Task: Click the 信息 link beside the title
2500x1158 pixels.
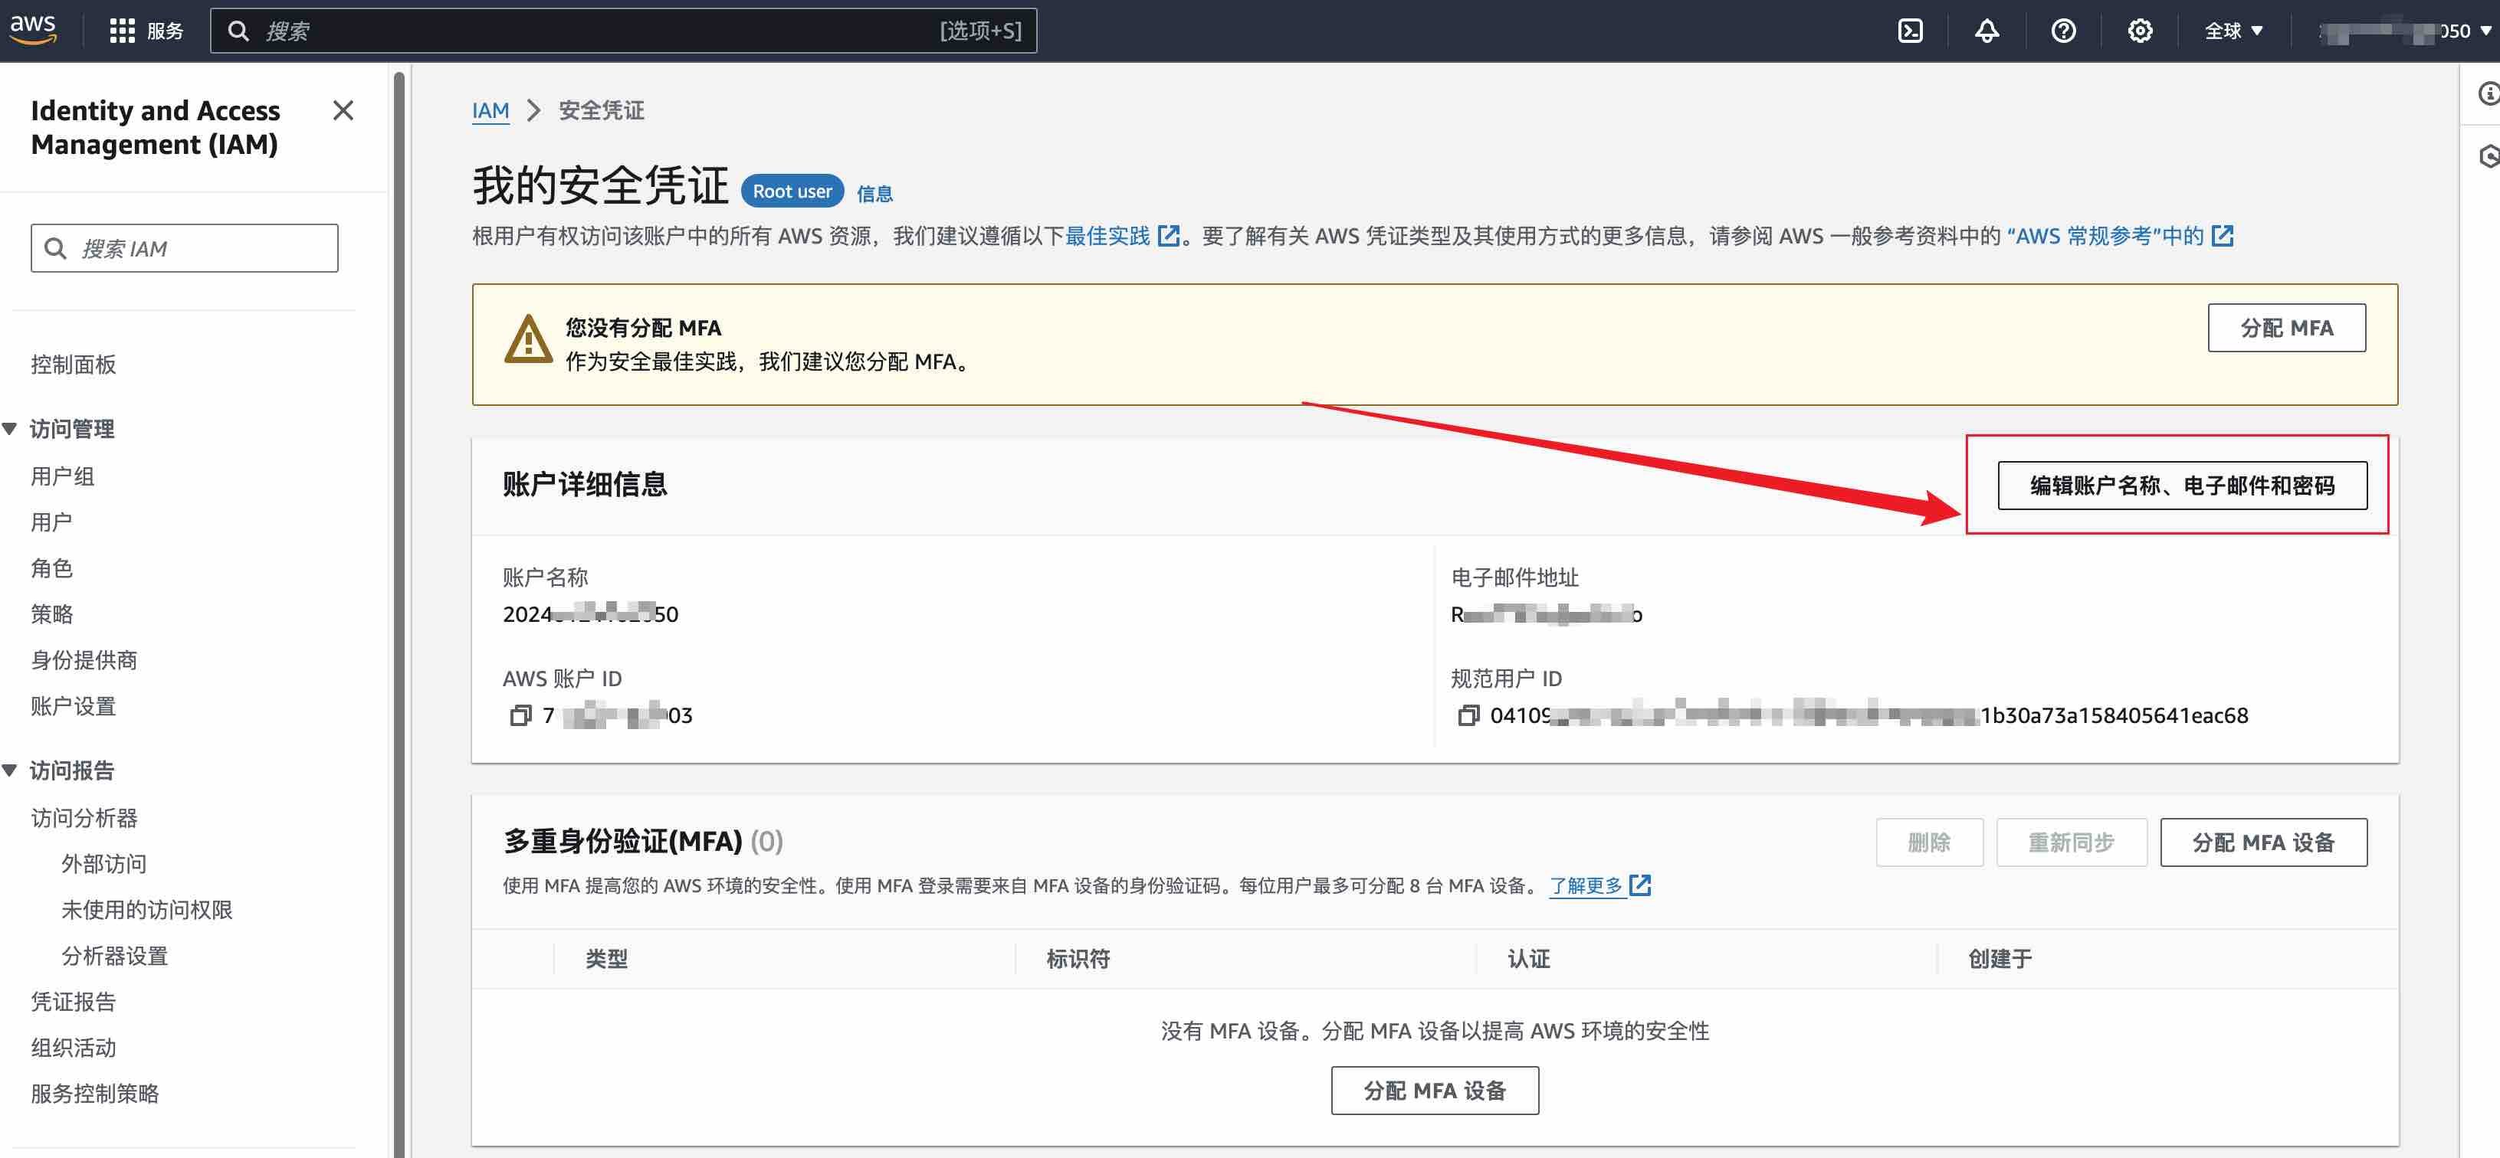Action: (874, 193)
